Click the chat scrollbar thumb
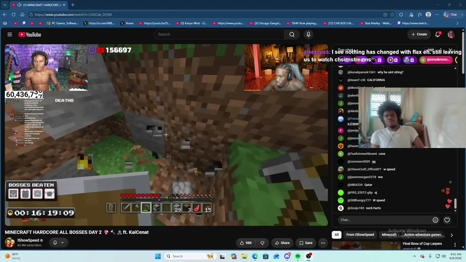 [x=455, y=204]
